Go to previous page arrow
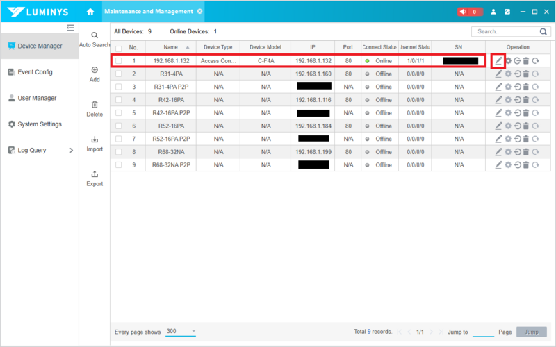 pyautogui.click(x=409, y=332)
